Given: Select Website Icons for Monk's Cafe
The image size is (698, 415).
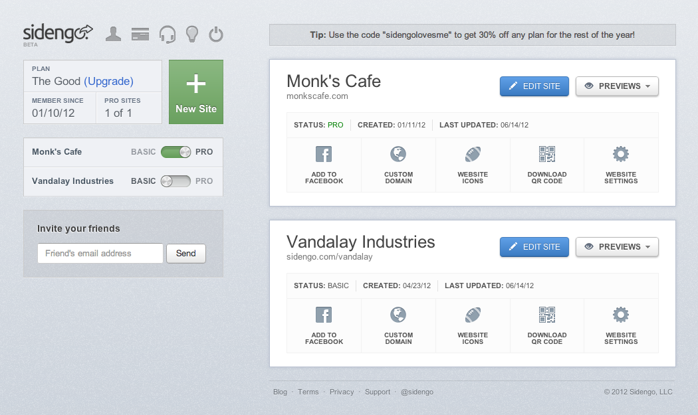Looking at the screenshot, I should 473,165.
